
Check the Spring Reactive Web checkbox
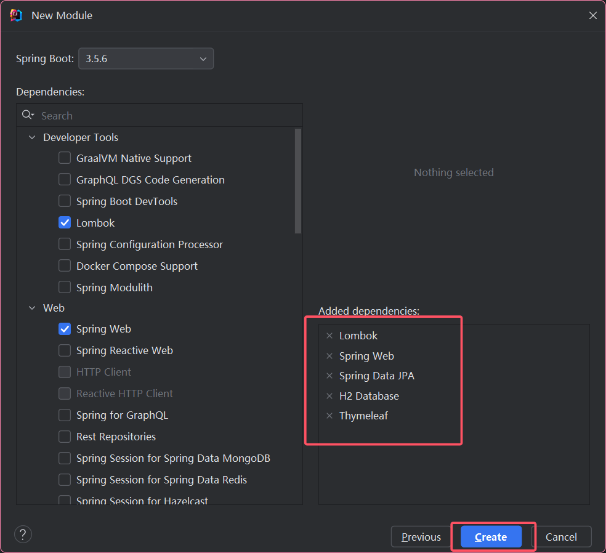click(x=65, y=350)
